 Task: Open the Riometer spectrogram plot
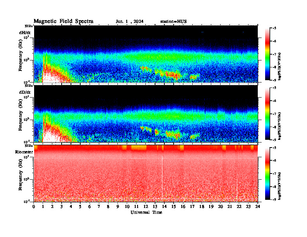(x=146, y=173)
